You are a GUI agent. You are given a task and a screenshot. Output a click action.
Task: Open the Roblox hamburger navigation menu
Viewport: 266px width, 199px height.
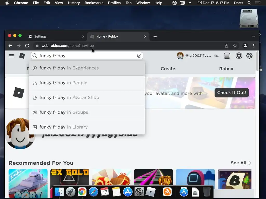pos(11,56)
